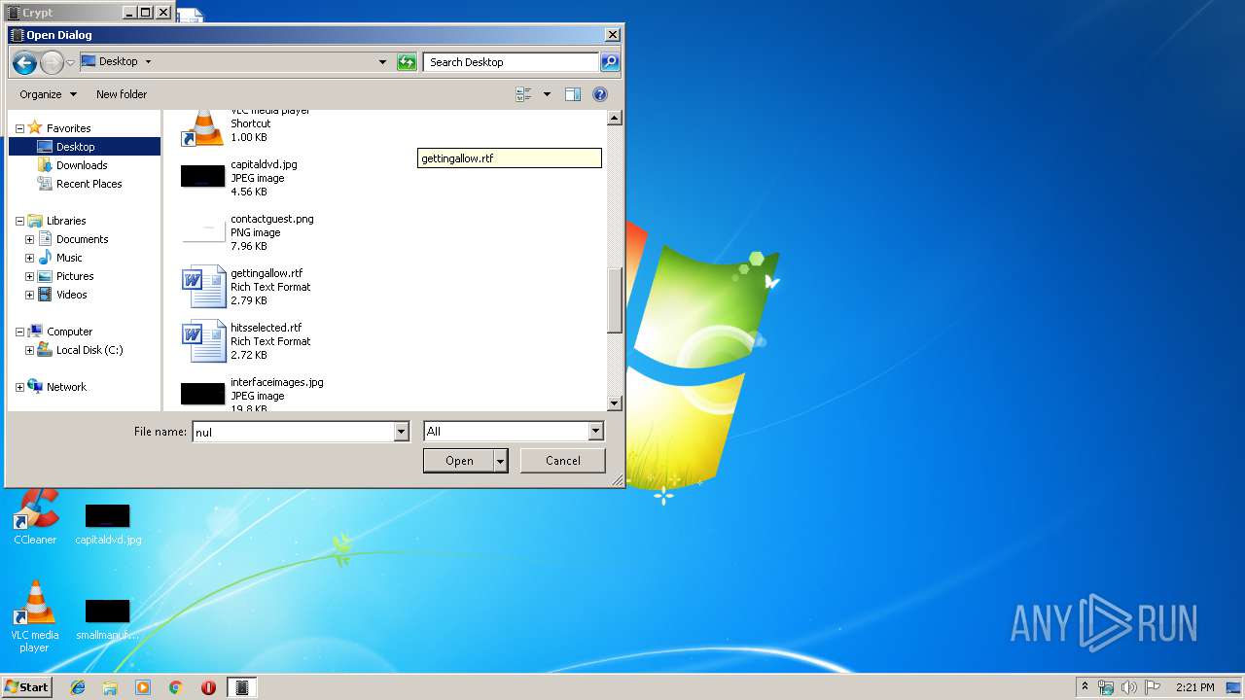
Task: Cancel the Open Dialog
Action: tap(562, 461)
